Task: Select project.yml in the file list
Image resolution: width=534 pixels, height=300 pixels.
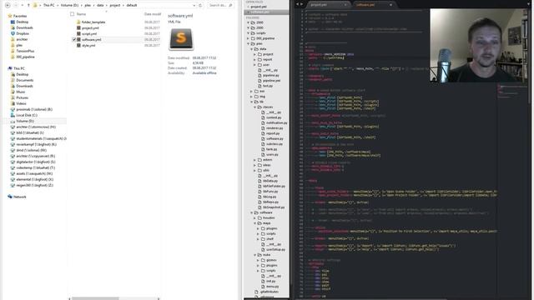Action: click(x=90, y=27)
